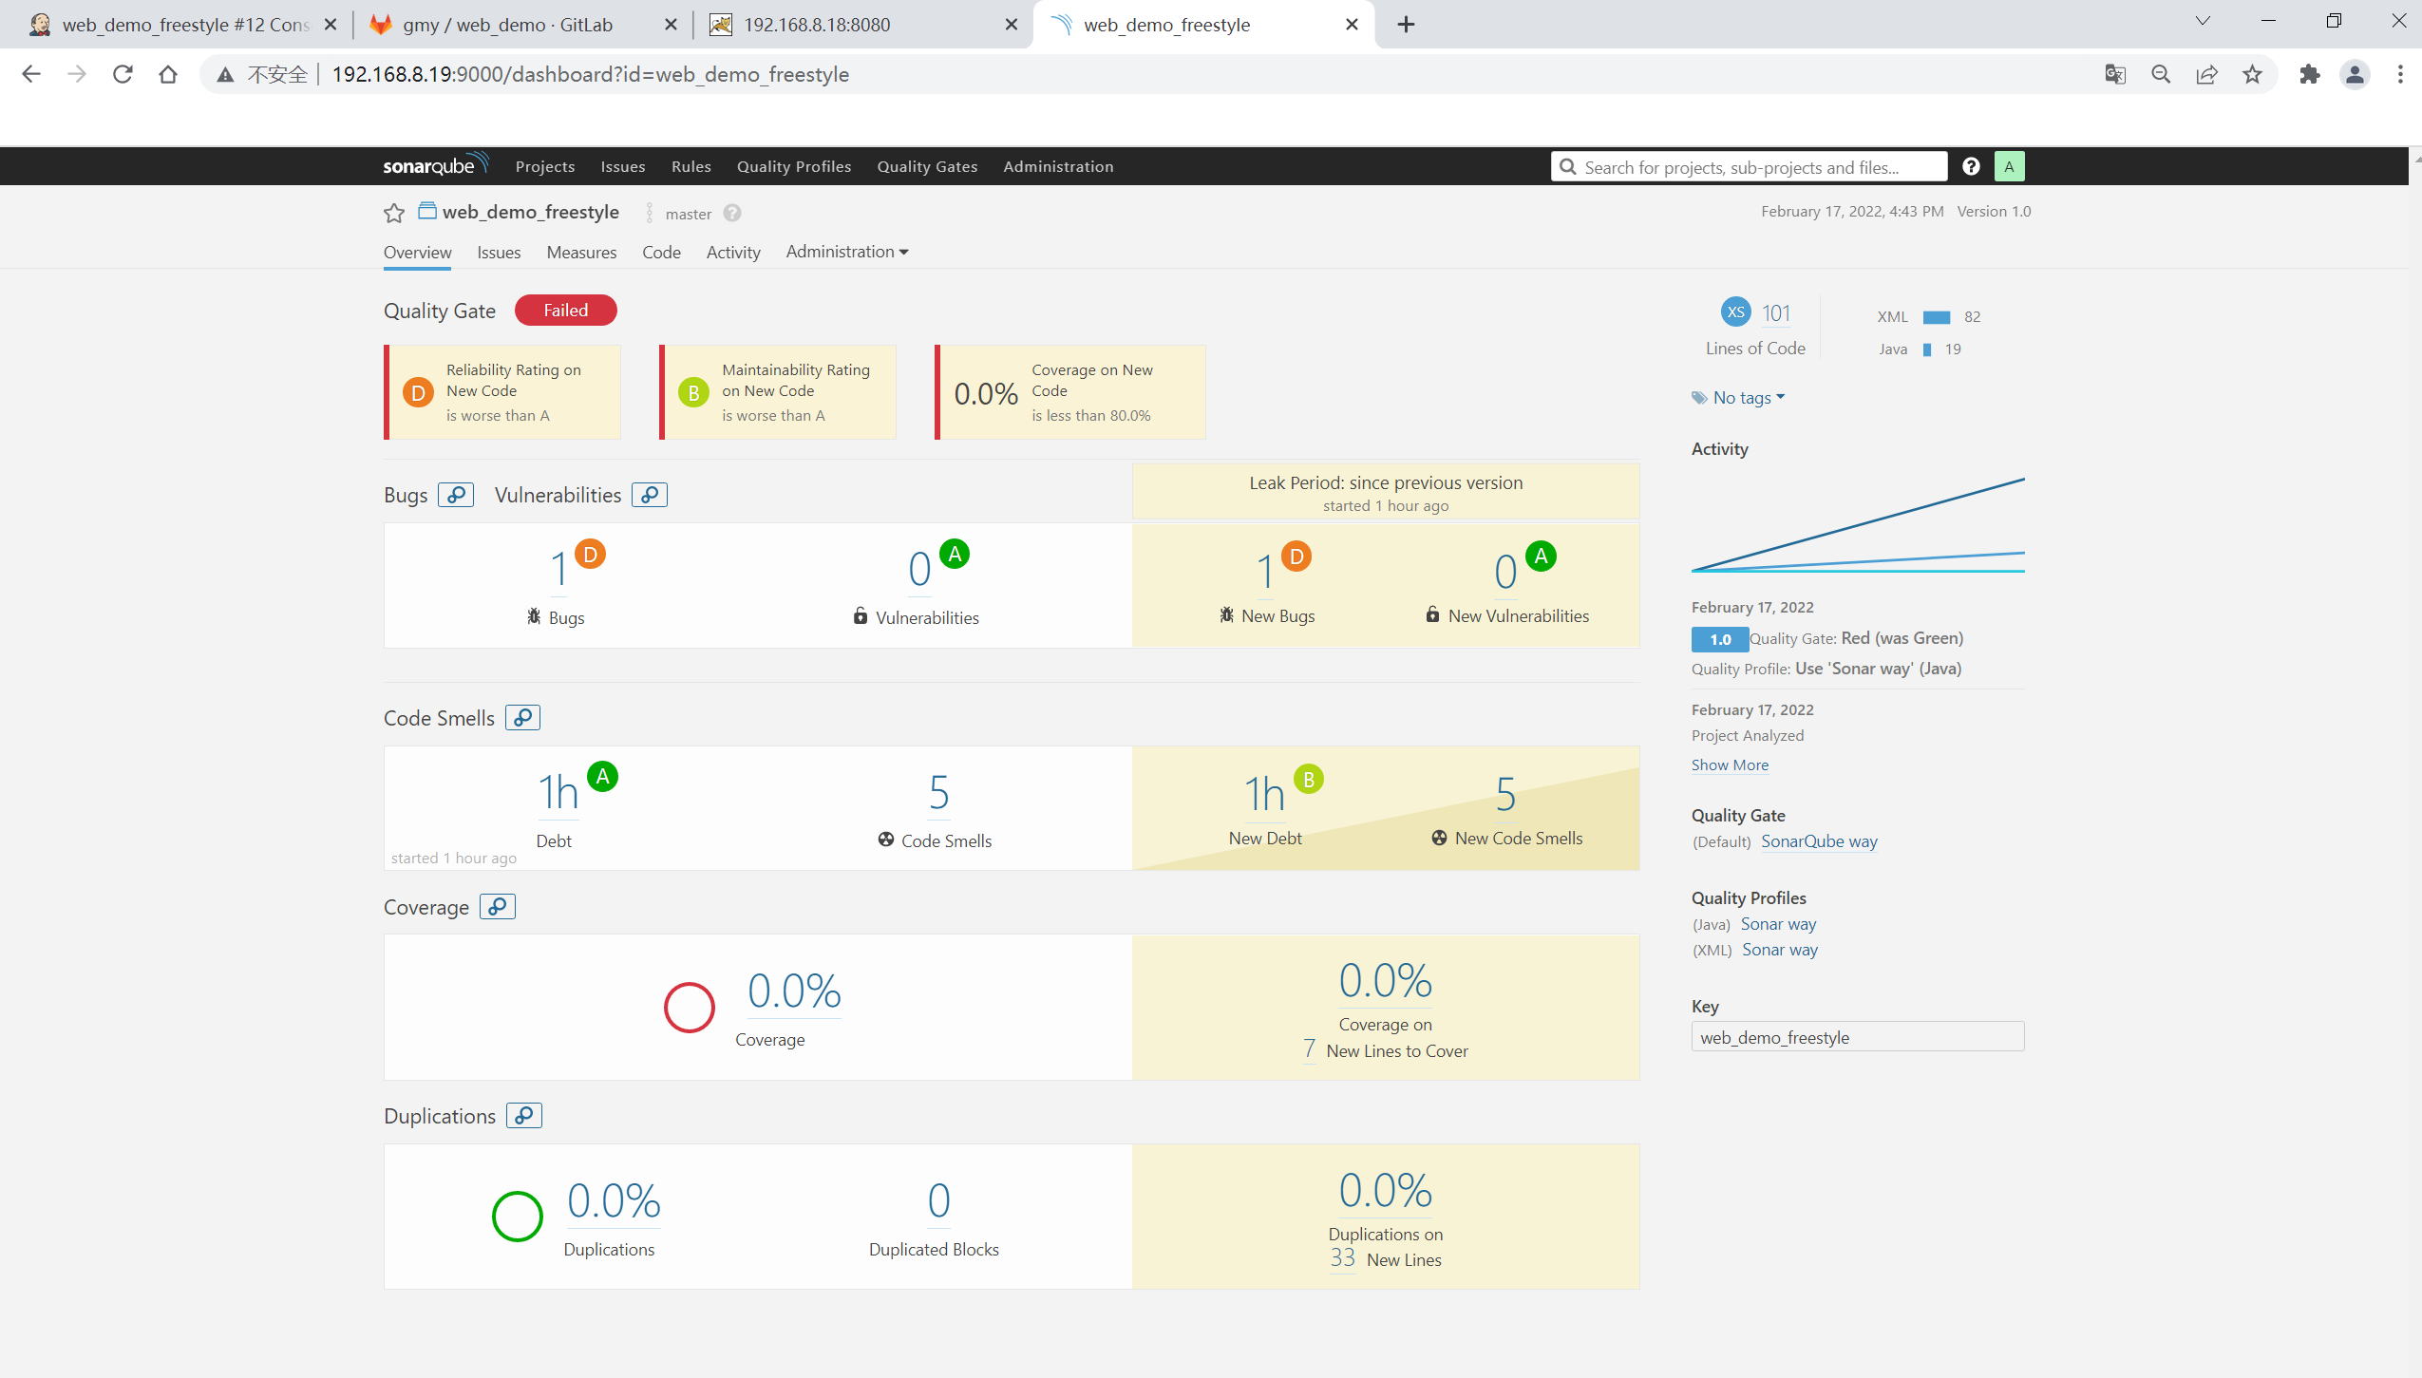Open Rules in top navigation
Image resolution: width=2422 pixels, height=1378 pixels.
coord(691,166)
